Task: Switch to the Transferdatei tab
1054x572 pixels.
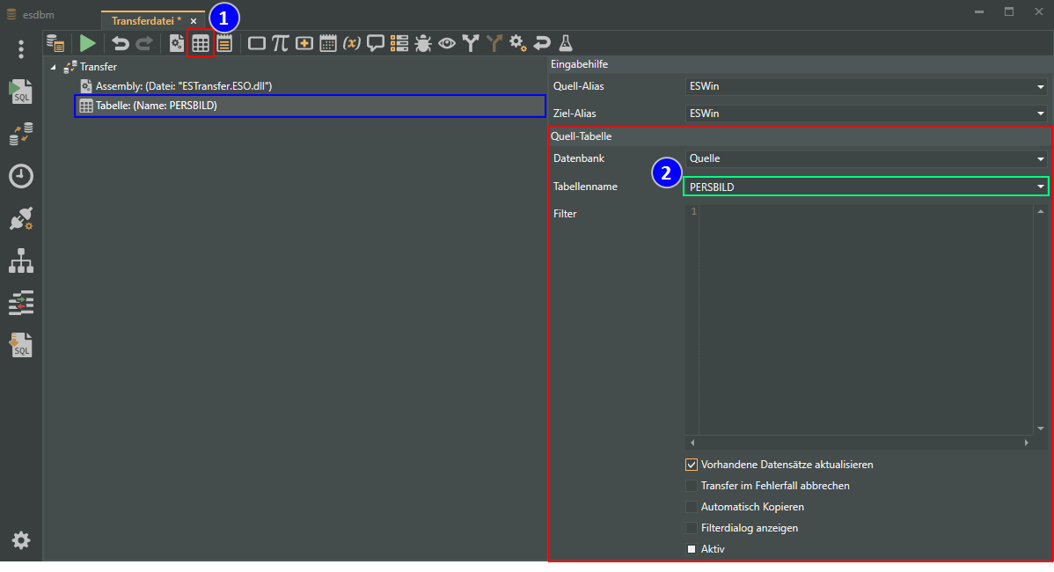Action: [x=146, y=20]
